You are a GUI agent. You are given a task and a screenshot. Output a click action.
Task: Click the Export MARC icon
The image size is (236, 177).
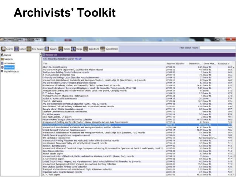coord(102,49)
